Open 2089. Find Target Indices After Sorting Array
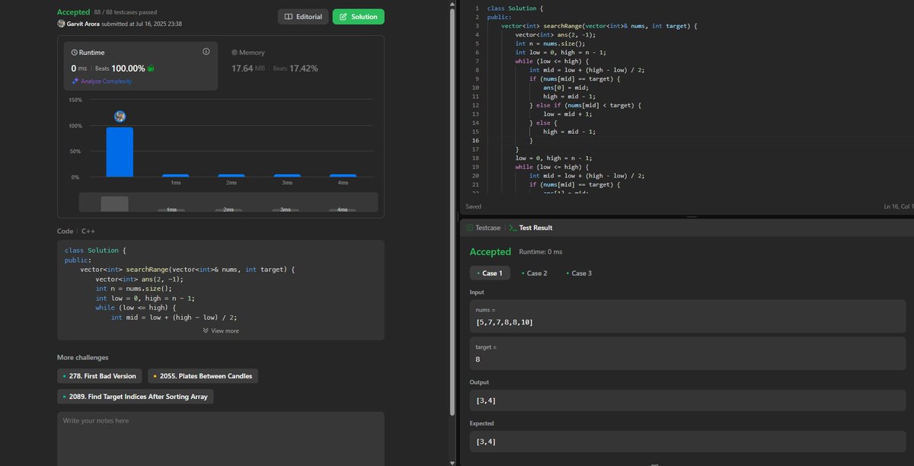914x466 pixels. coord(136,397)
